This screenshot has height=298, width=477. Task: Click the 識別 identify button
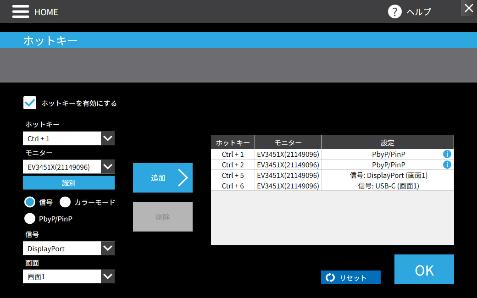[69, 183]
